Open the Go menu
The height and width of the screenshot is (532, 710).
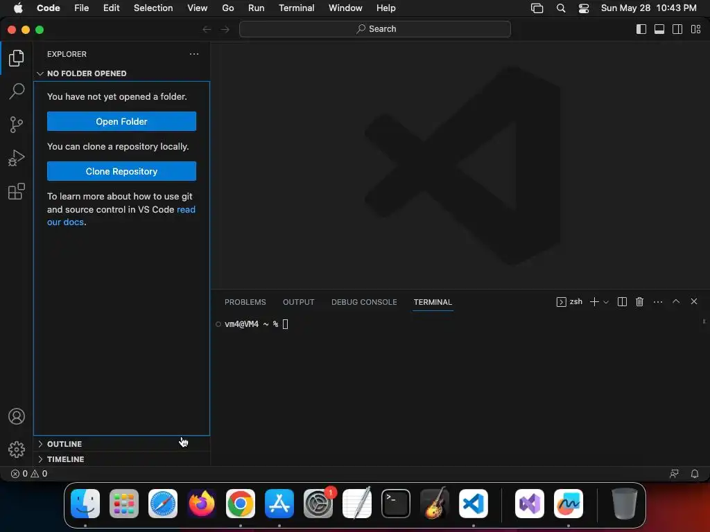(227, 8)
